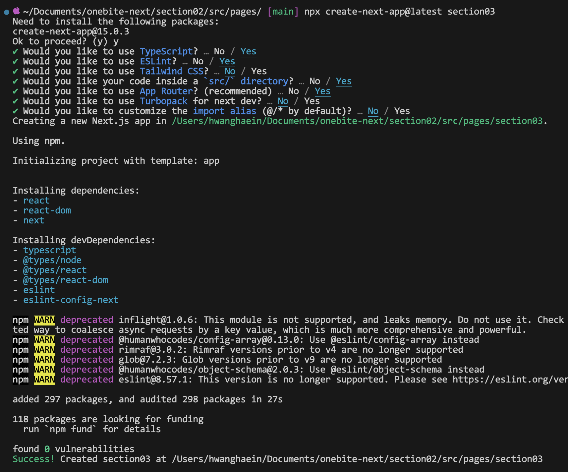
Task: Click the green checkmark beside the Turbopack question
Action: pos(15,101)
